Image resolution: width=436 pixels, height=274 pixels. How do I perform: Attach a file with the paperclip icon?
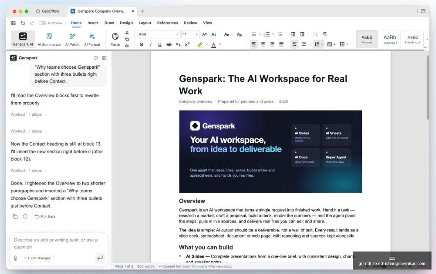coord(16,258)
